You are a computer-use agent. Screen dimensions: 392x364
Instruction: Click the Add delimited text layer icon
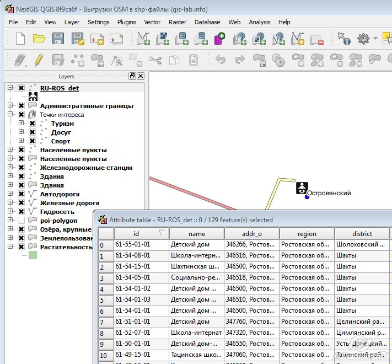tap(298, 39)
